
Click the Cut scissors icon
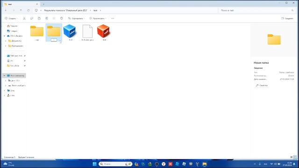click(24, 19)
